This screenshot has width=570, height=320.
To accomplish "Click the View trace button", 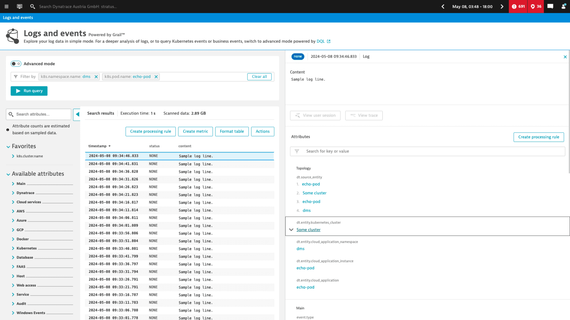I will pyautogui.click(x=364, y=116).
